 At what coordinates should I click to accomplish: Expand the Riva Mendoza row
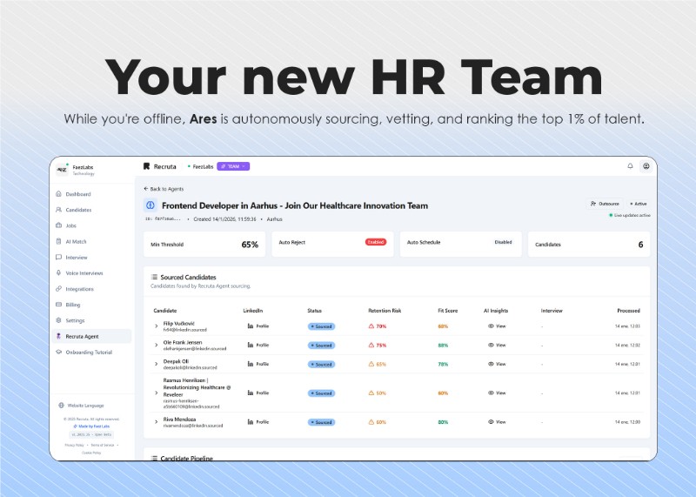pos(157,422)
